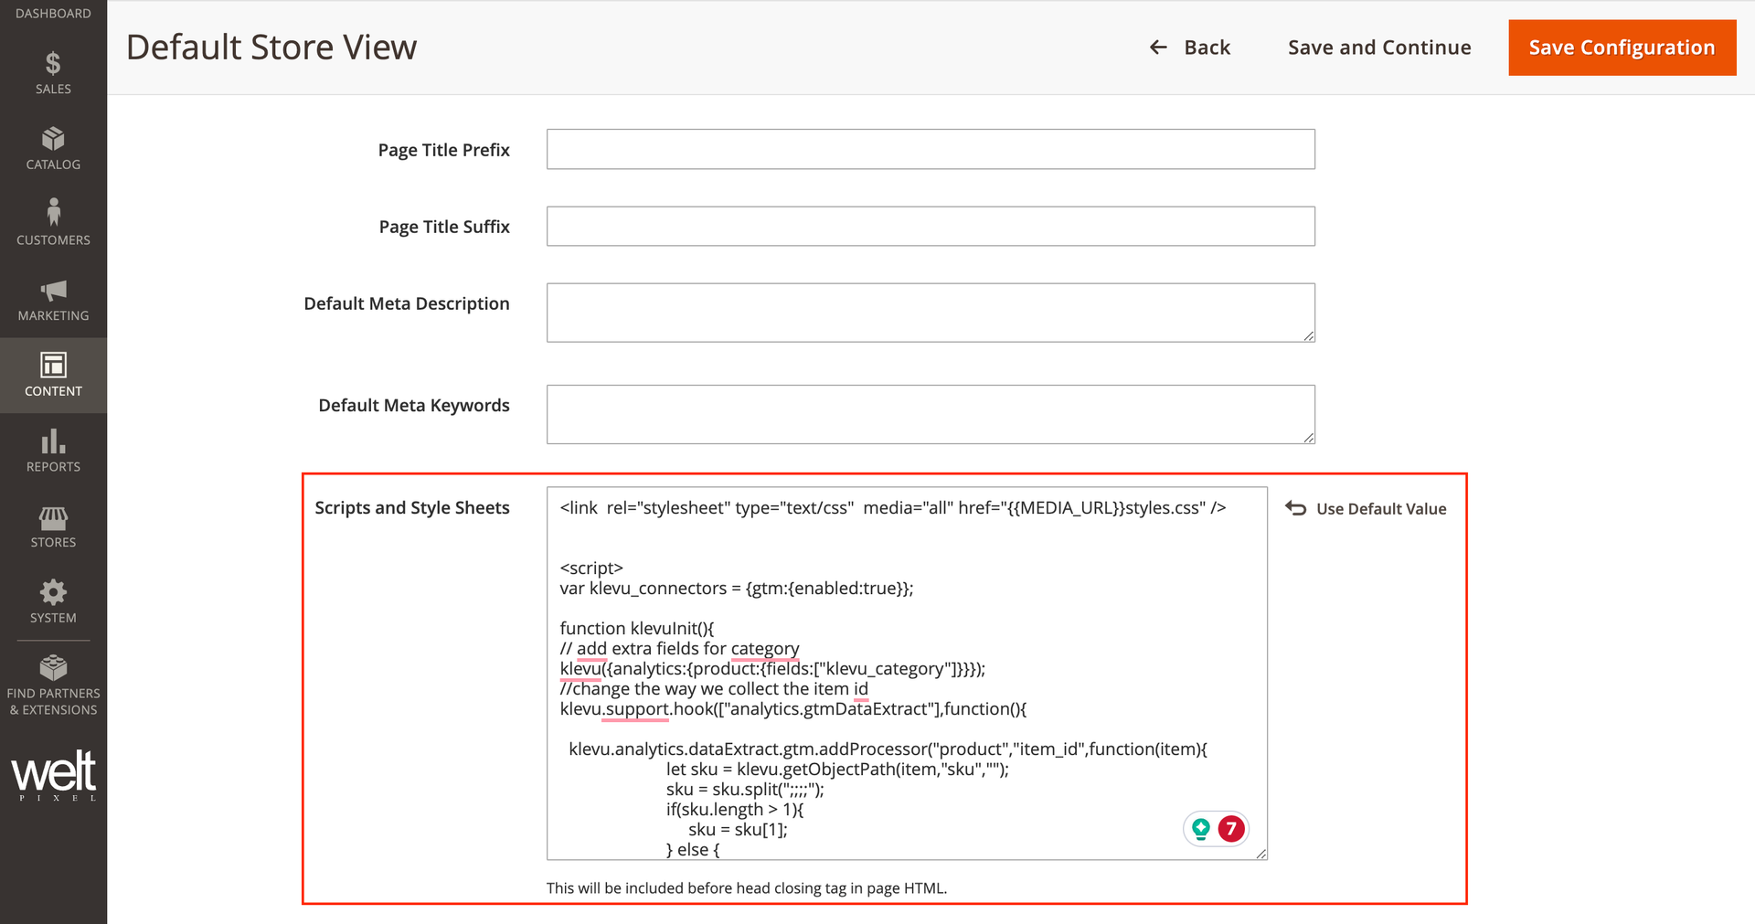Viewport: 1755px width, 924px height.
Task: Click the "//change the way we collect" comment
Action: [x=714, y=689]
